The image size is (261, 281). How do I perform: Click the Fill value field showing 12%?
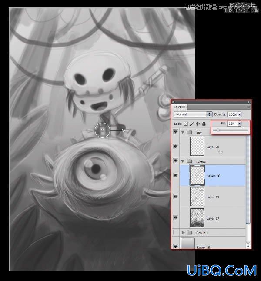[232, 124]
